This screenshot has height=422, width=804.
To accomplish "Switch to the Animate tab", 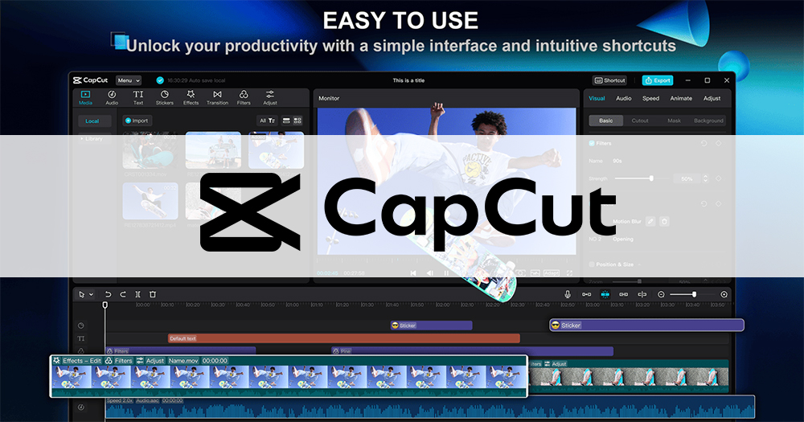I will click(681, 98).
